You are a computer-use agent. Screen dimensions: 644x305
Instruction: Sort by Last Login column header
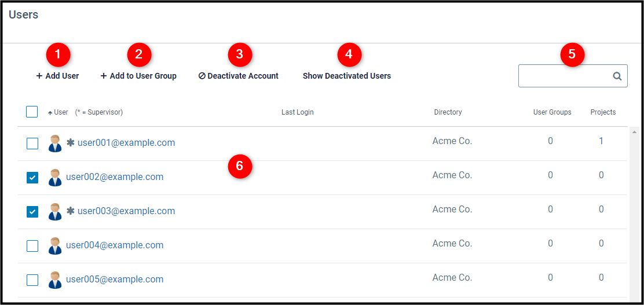click(x=297, y=112)
